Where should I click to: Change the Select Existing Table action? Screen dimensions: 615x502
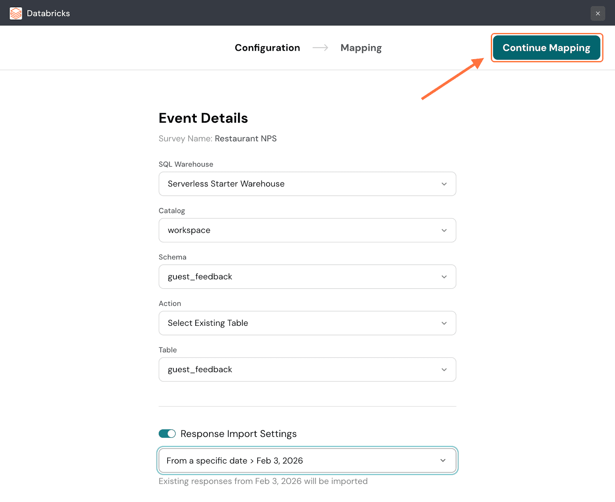pyautogui.click(x=300, y=323)
